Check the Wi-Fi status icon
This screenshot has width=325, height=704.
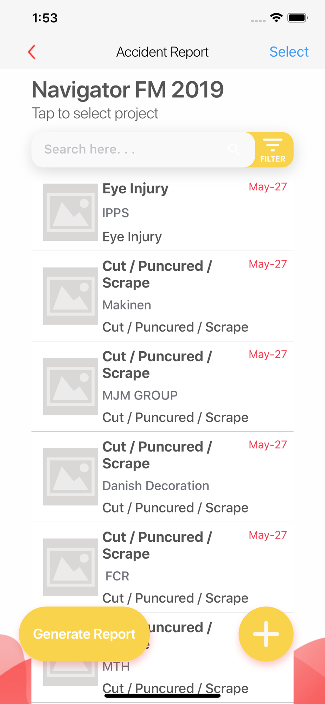(x=276, y=18)
